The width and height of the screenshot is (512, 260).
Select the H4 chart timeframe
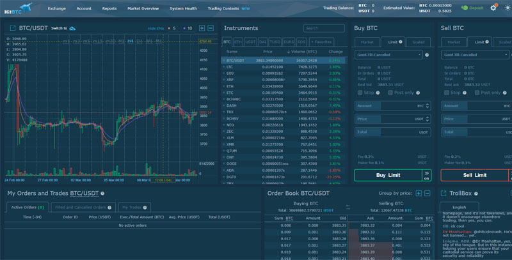click(131, 42)
